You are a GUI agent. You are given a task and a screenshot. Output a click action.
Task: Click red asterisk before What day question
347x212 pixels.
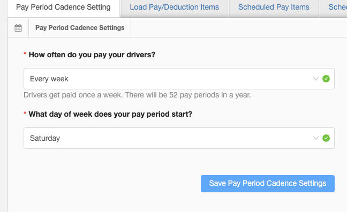click(25, 113)
